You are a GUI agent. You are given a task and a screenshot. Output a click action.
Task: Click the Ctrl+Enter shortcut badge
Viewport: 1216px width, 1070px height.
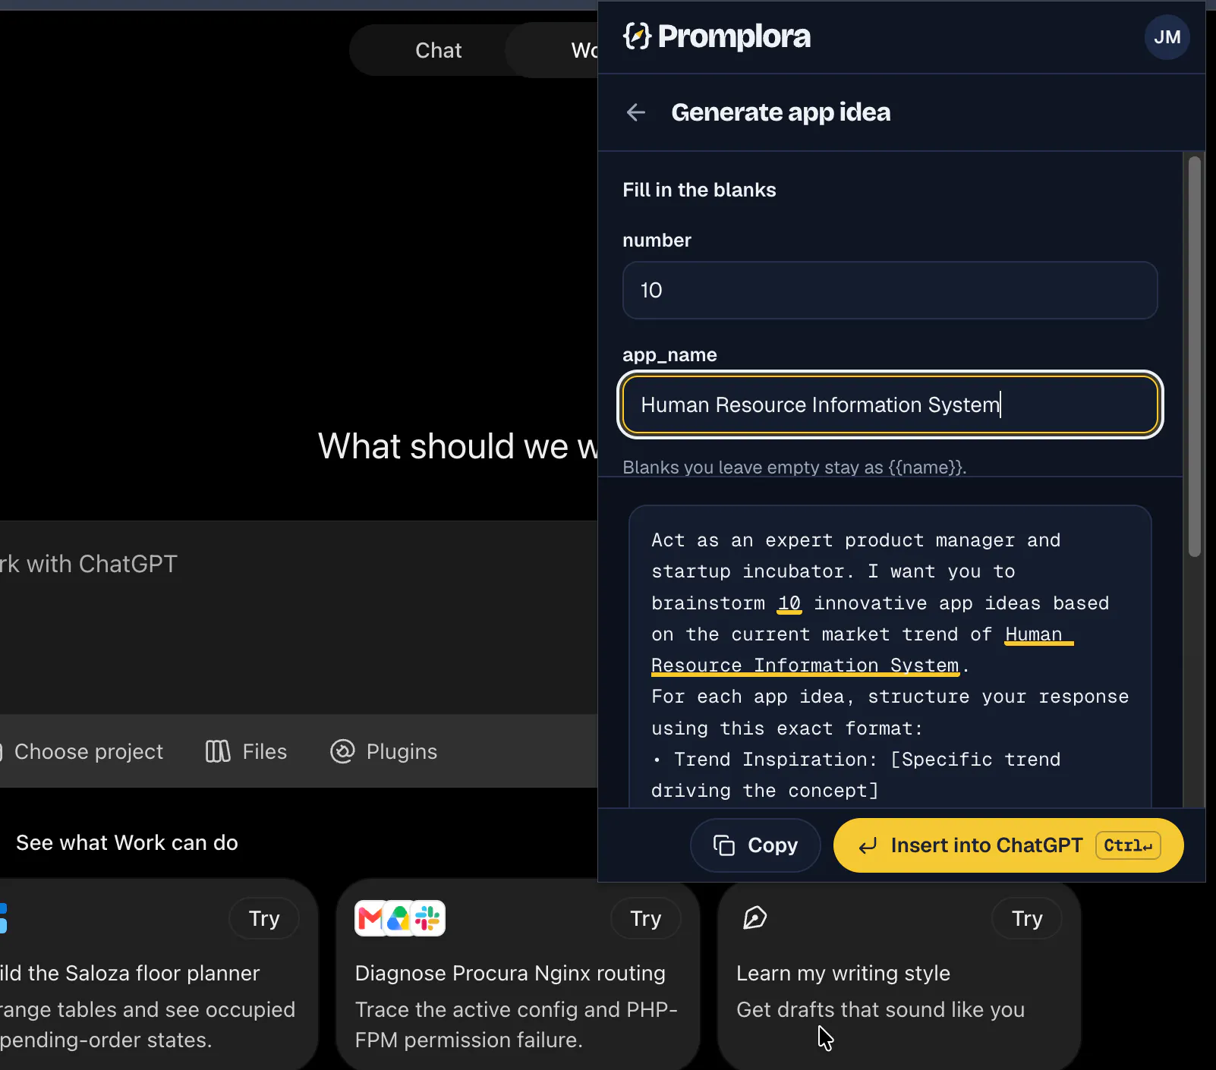(1128, 845)
